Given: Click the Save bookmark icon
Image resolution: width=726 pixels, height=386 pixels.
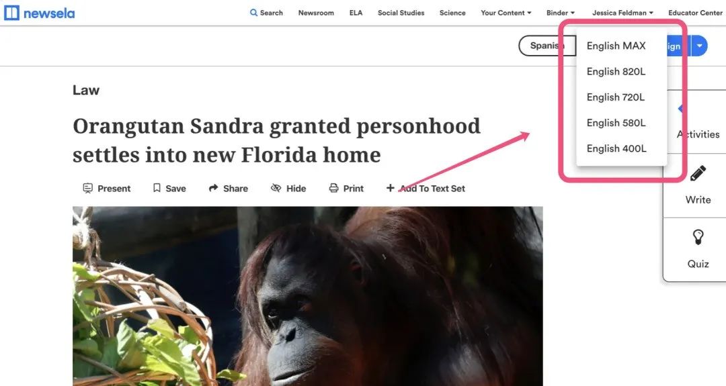Looking at the screenshot, I should [157, 188].
